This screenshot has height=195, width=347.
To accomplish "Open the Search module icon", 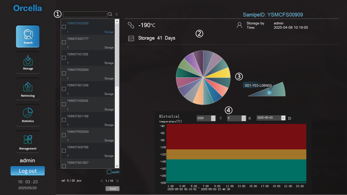I will (28, 36).
